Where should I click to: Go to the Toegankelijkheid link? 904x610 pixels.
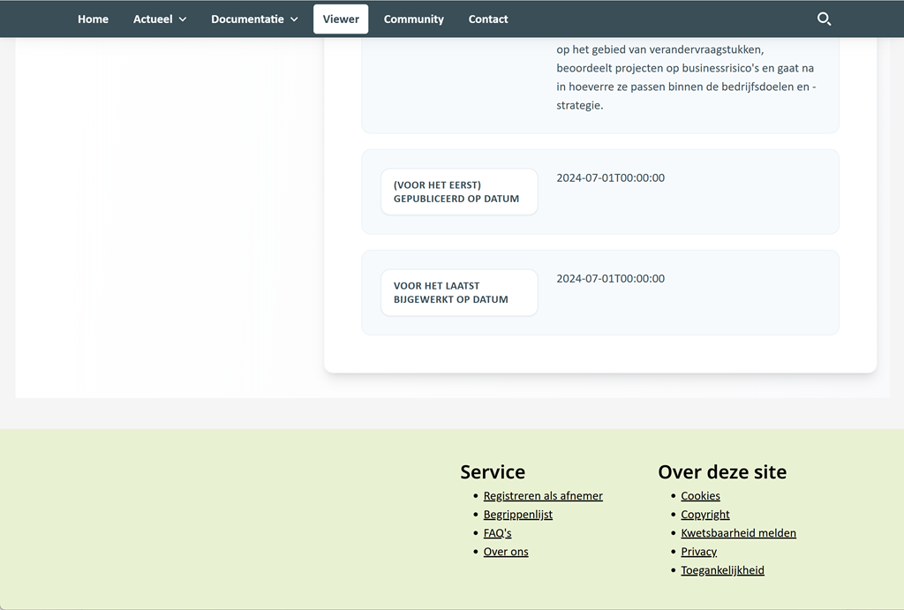point(722,570)
